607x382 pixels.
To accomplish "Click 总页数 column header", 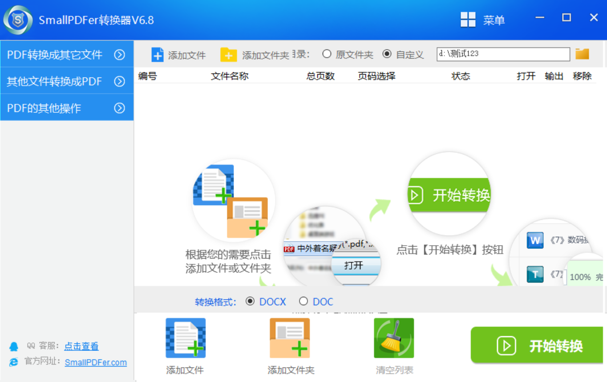I will point(320,76).
